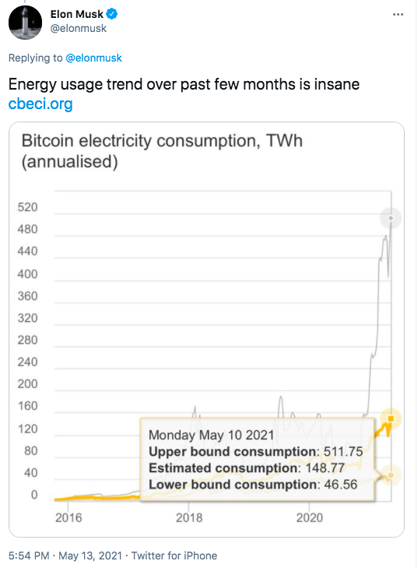Click the 2018 x-axis label
The width and height of the screenshot is (418, 568).
point(189,517)
